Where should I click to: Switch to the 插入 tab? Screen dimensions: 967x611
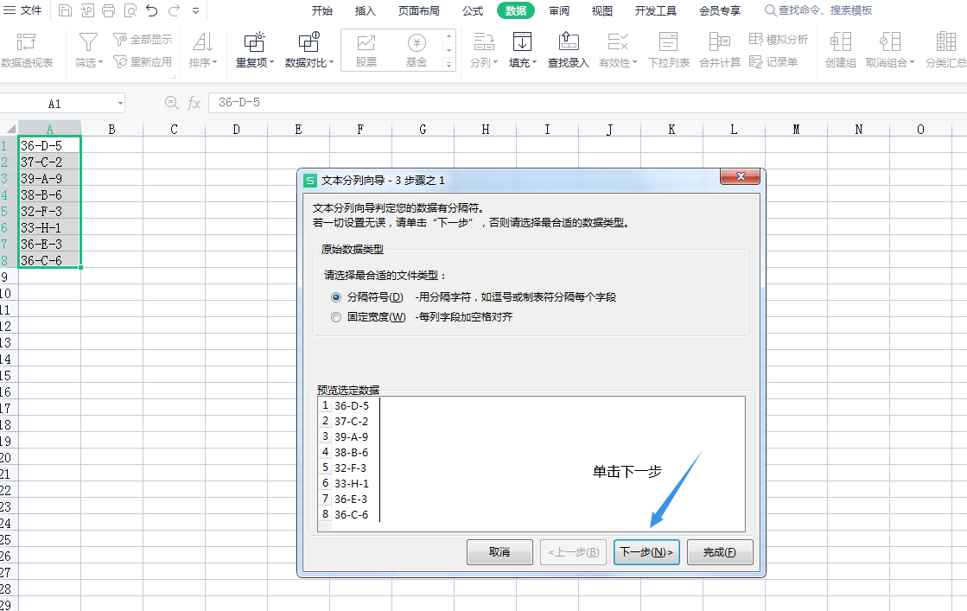click(365, 10)
